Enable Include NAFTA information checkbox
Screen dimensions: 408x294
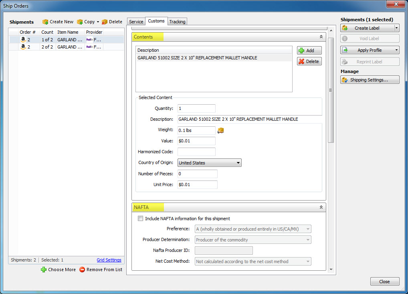pyautogui.click(x=140, y=219)
